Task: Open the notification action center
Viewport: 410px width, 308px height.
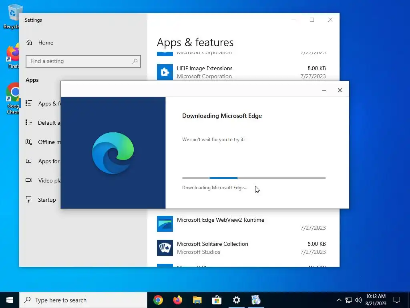Action: pyautogui.click(x=397, y=300)
